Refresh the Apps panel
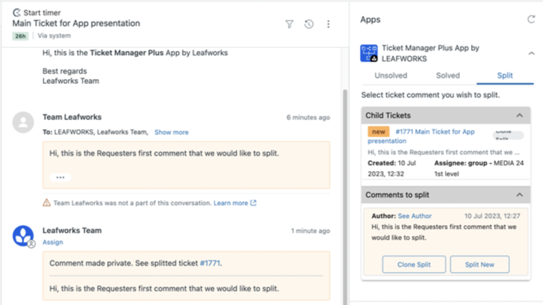Screen dimensions: 543x305 coord(531,20)
